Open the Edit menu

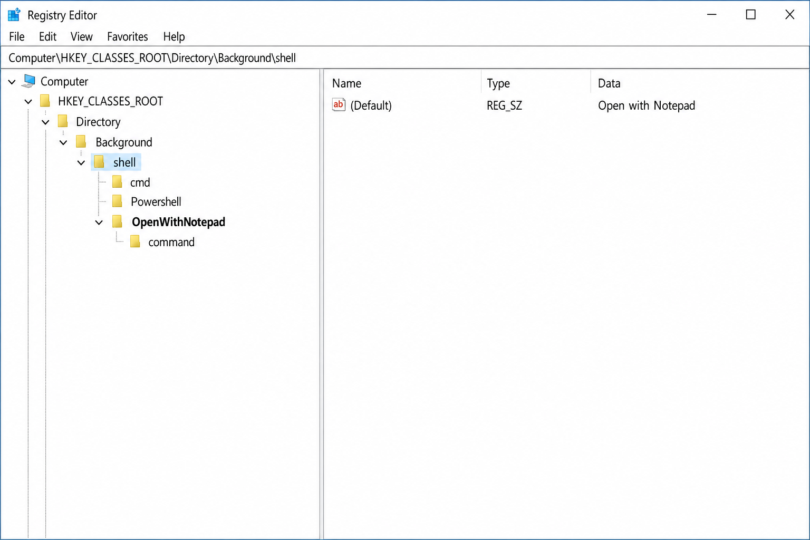47,36
